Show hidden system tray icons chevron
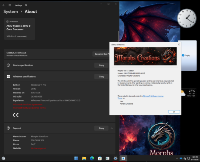 177,158
